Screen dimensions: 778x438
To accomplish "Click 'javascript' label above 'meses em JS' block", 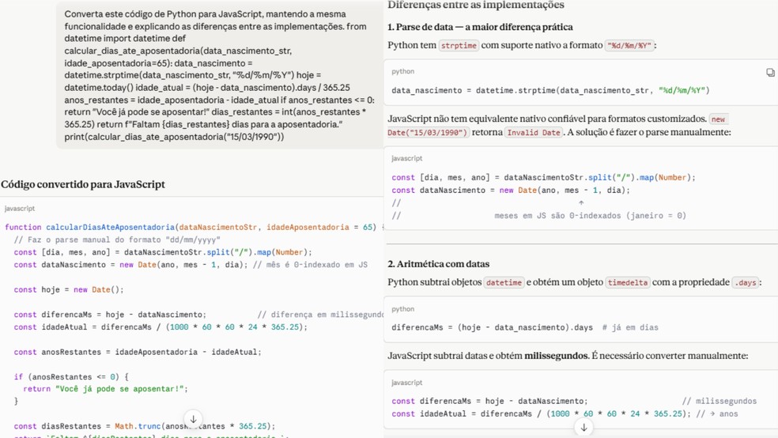I will 407,158.
